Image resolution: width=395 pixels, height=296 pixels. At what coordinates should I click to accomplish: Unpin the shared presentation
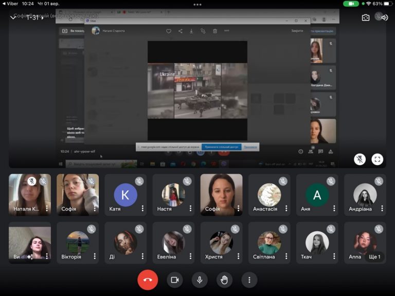click(x=360, y=159)
